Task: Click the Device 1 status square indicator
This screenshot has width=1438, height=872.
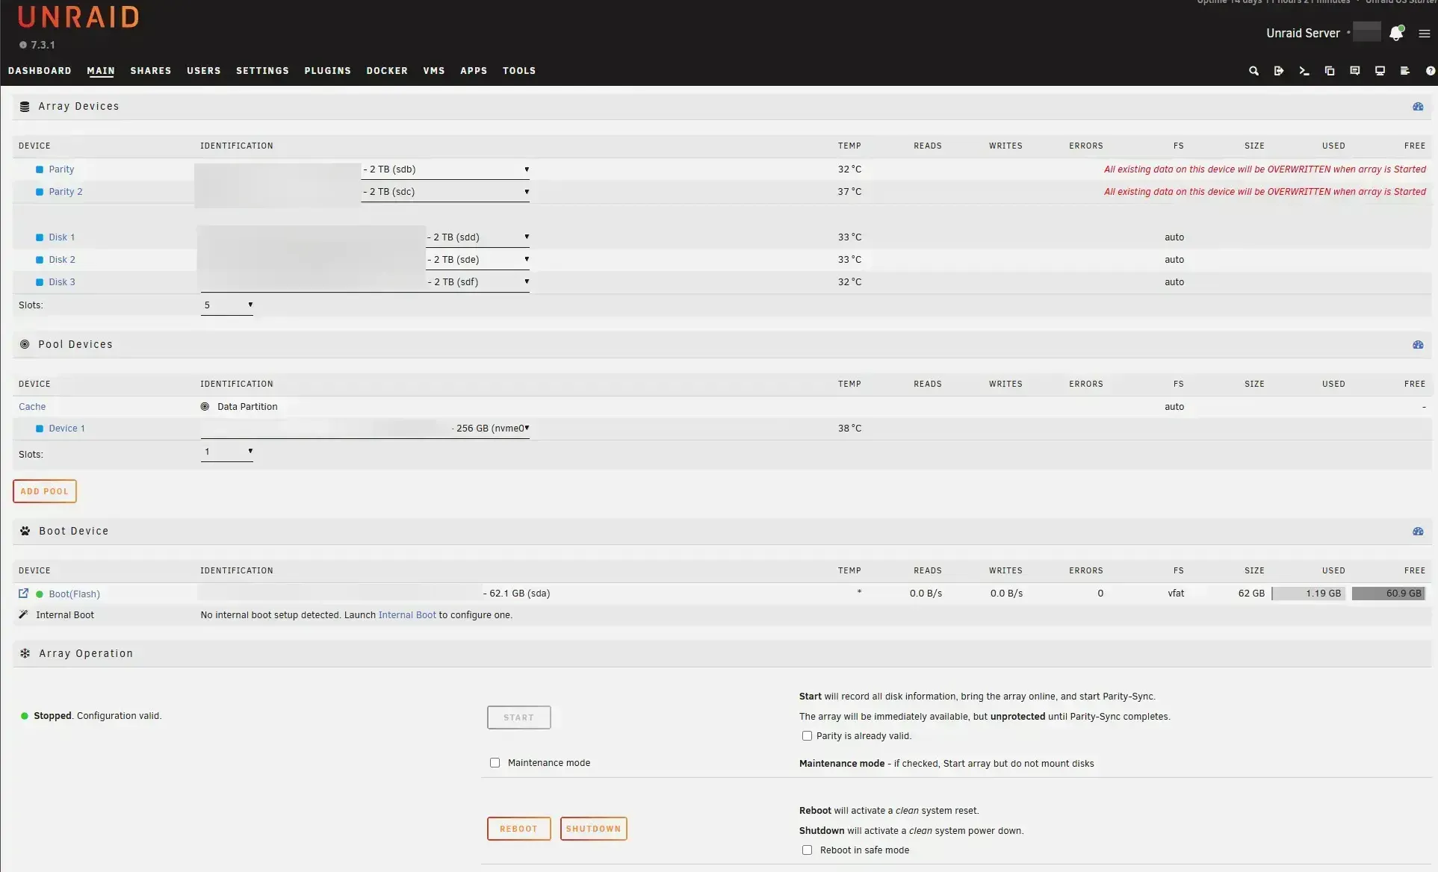Action: tap(40, 429)
